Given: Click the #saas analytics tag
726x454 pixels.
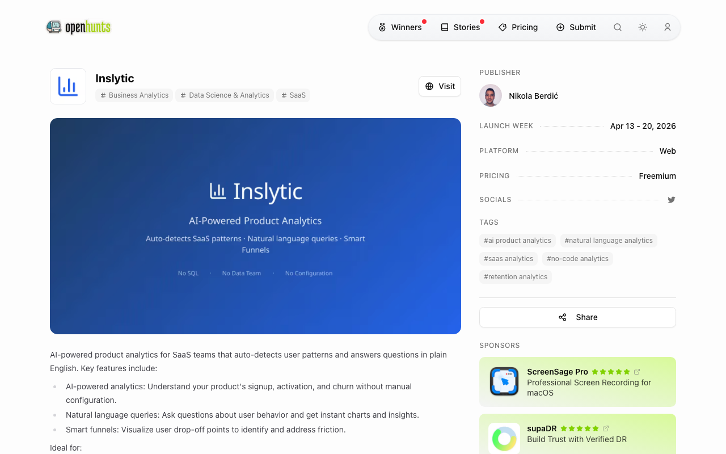Looking at the screenshot, I should click(508, 259).
